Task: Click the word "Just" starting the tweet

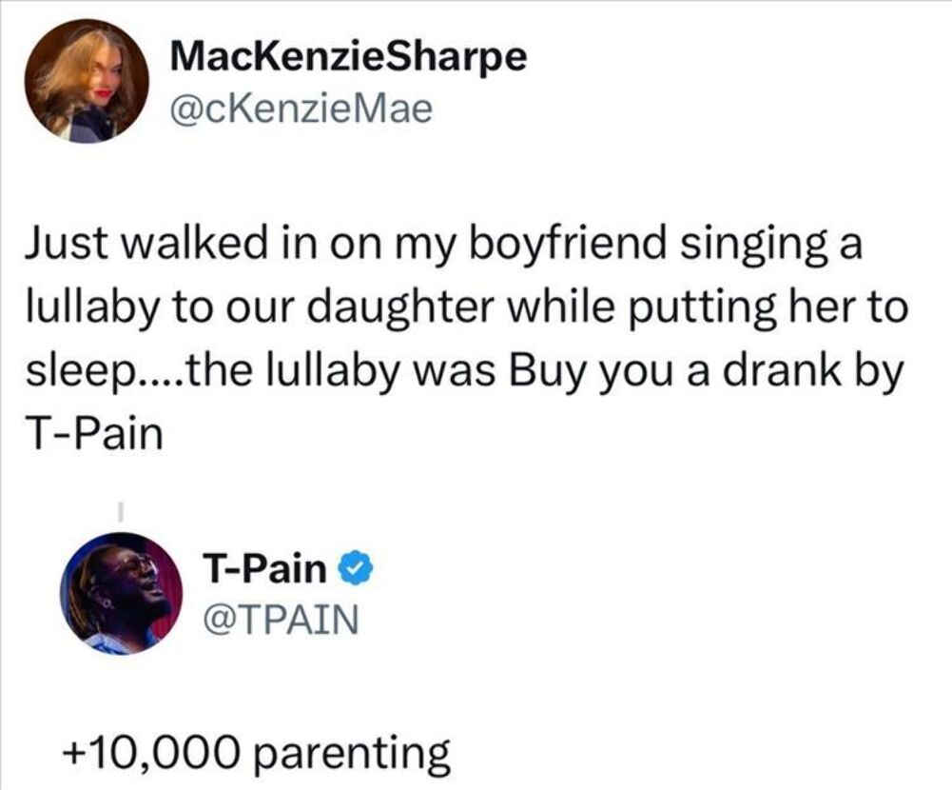Action: 58,243
